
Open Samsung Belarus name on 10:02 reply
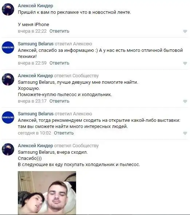(x=36, y=114)
